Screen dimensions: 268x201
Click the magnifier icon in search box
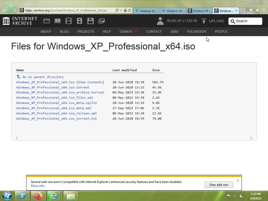pyautogui.click(x=233, y=21)
